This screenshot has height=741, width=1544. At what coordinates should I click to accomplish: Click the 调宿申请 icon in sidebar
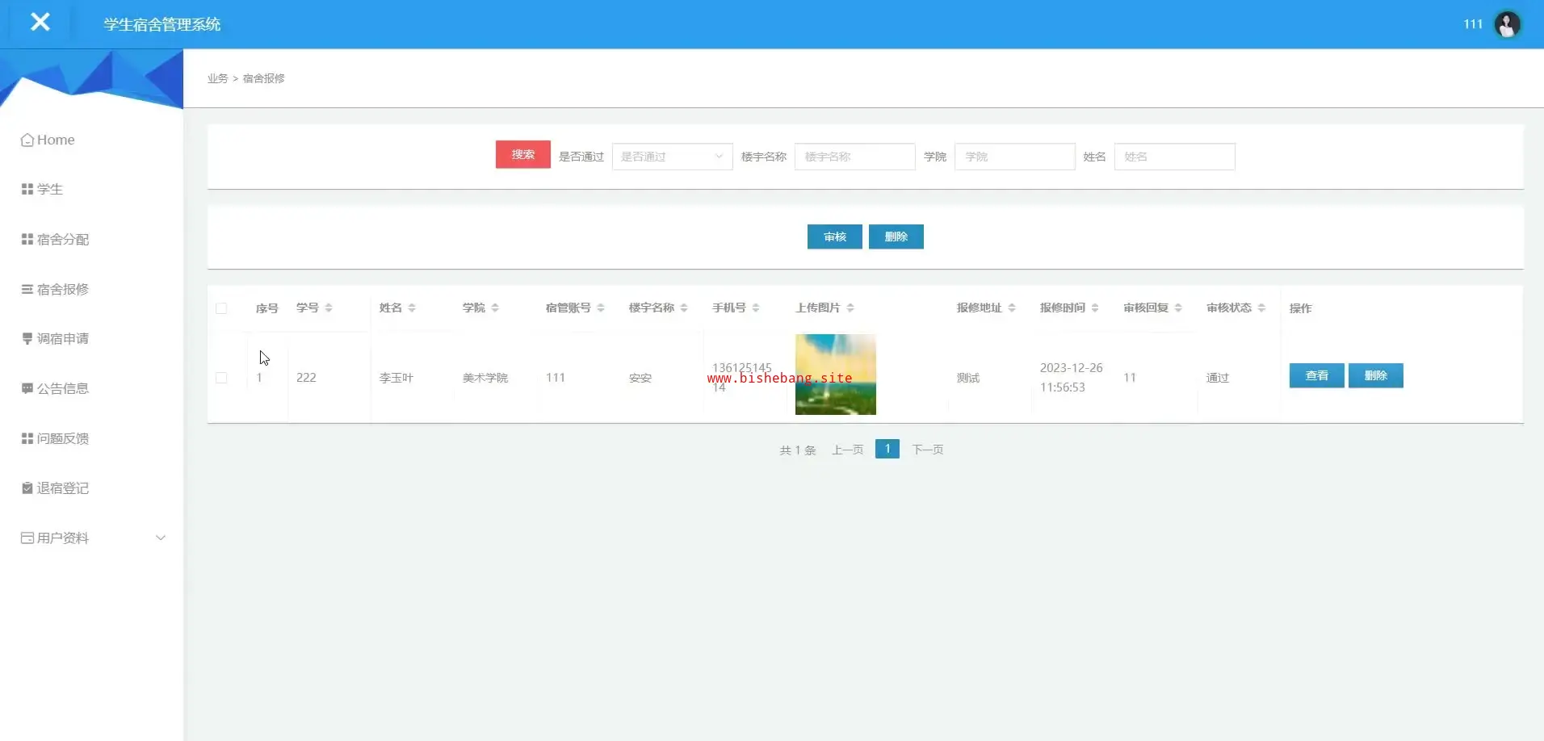tap(27, 339)
